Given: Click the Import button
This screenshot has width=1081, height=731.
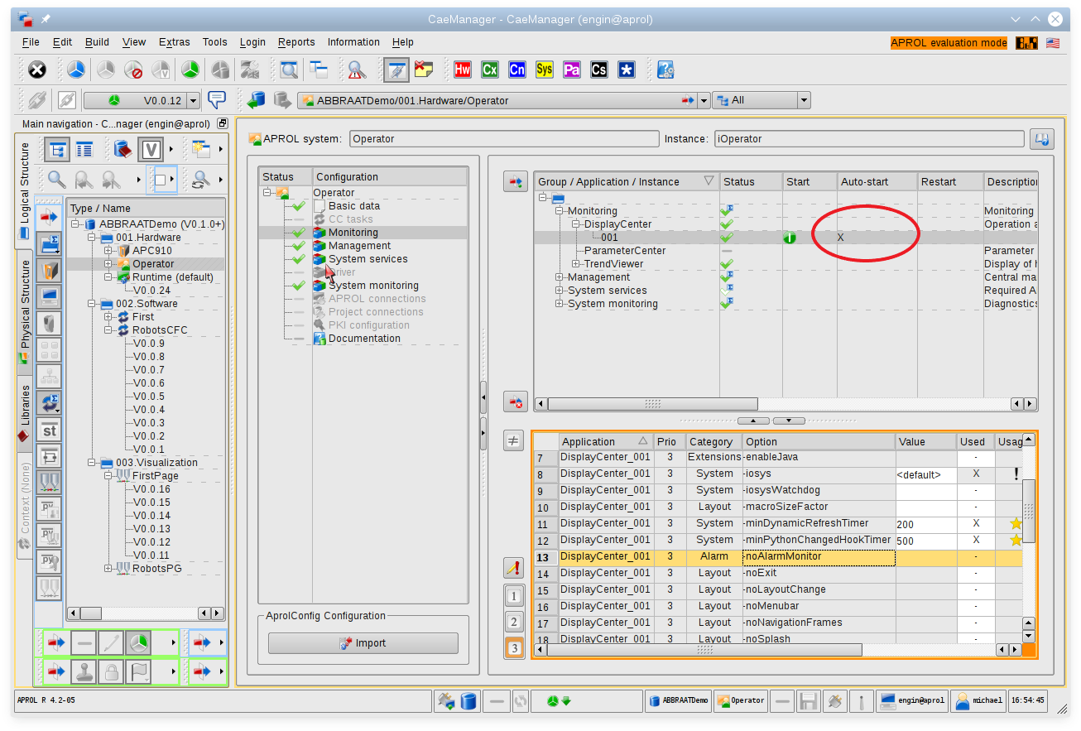Looking at the screenshot, I should (363, 643).
